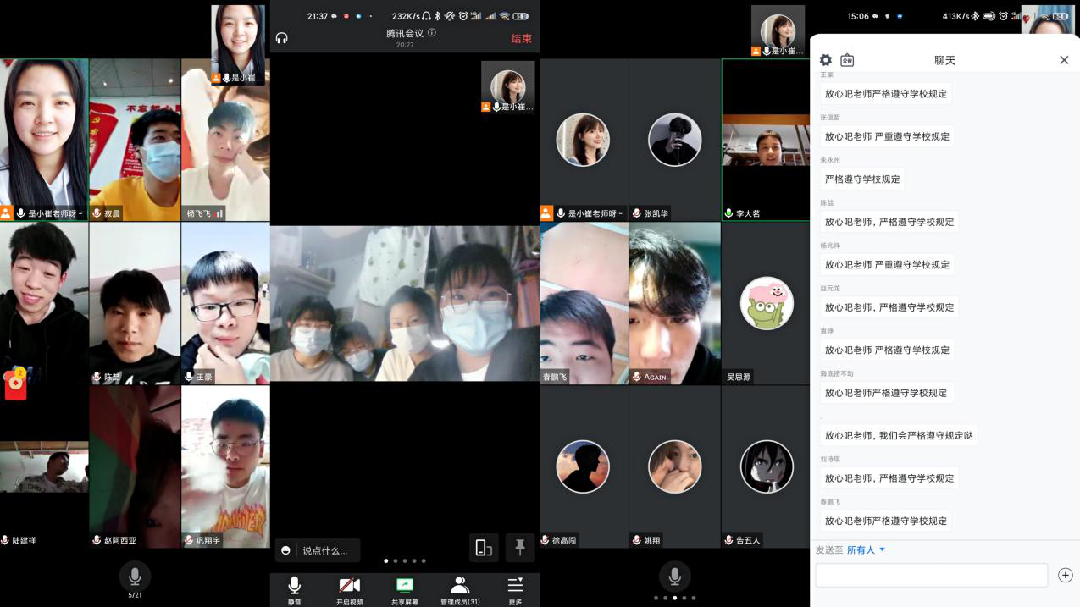Screen dimensions: 1080x607
Task: Open the 公告 announcement icon in chat
Action: (847, 60)
